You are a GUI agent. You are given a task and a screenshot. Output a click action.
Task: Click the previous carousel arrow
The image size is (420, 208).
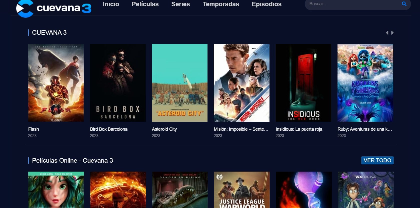[x=387, y=33]
